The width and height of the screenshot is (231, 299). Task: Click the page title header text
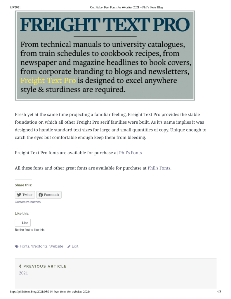coord(126,7)
